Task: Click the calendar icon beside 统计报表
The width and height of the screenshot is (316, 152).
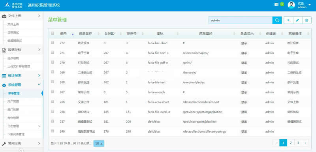Action: [4, 76]
